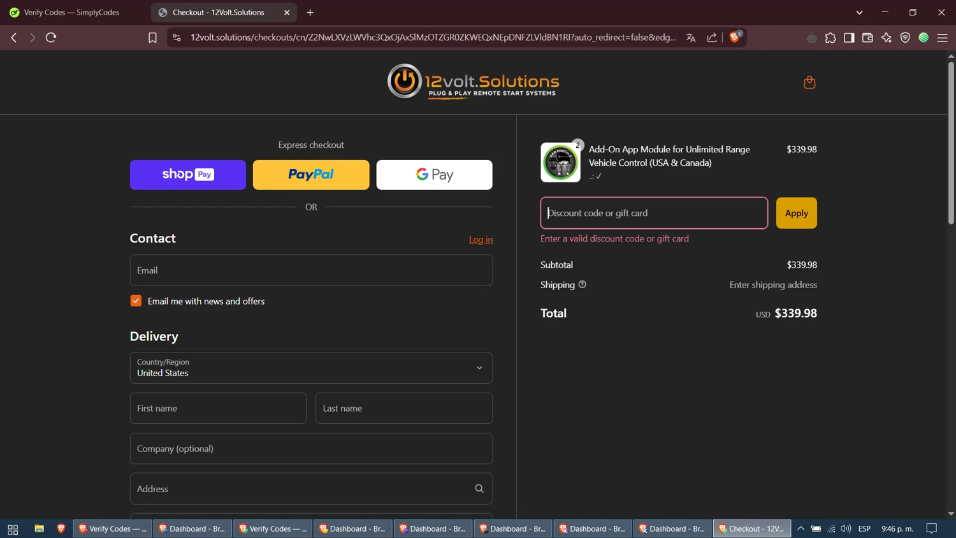Open the Checkout - 12V... taskbar window

click(752, 529)
